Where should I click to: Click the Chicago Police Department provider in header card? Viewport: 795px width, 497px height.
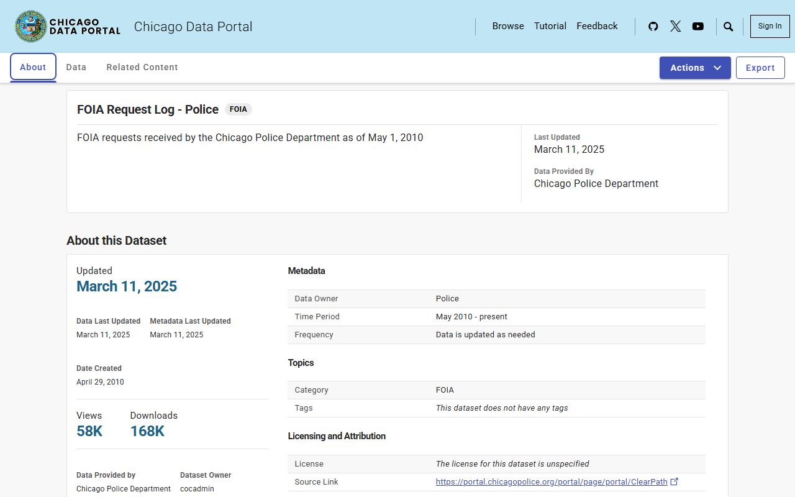click(x=596, y=184)
